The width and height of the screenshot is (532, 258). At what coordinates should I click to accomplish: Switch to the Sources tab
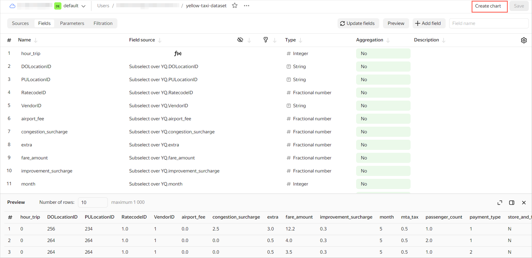pos(20,23)
